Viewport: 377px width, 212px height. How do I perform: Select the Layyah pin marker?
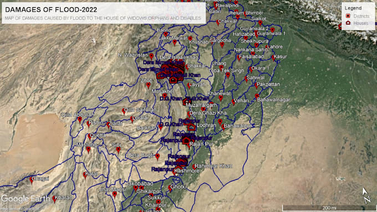pyautogui.click(x=189, y=86)
